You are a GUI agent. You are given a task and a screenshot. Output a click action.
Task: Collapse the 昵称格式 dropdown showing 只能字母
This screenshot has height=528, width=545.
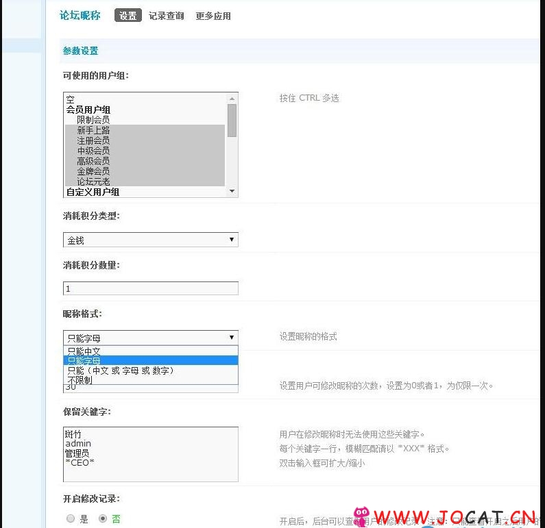pyautogui.click(x=151, y=338)
